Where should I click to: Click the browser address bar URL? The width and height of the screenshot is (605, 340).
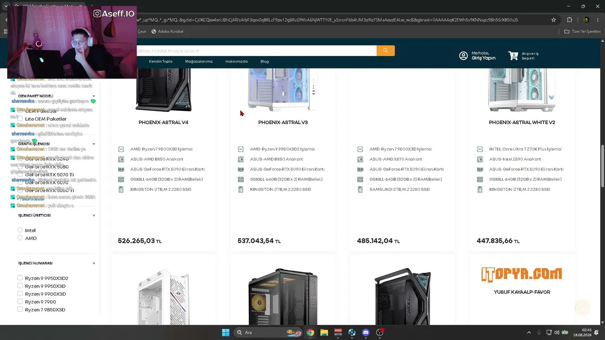pyautogui.click(x=327, y=20)
